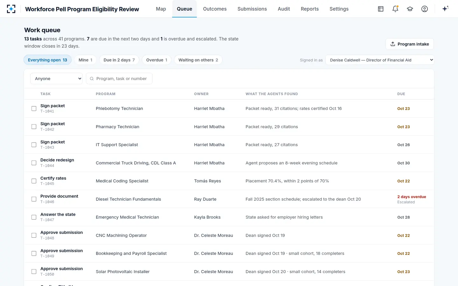Tick the T-1048 CNC Machining Operator checkbox
Screen dimensions: 458x286
tap(34, 235)
